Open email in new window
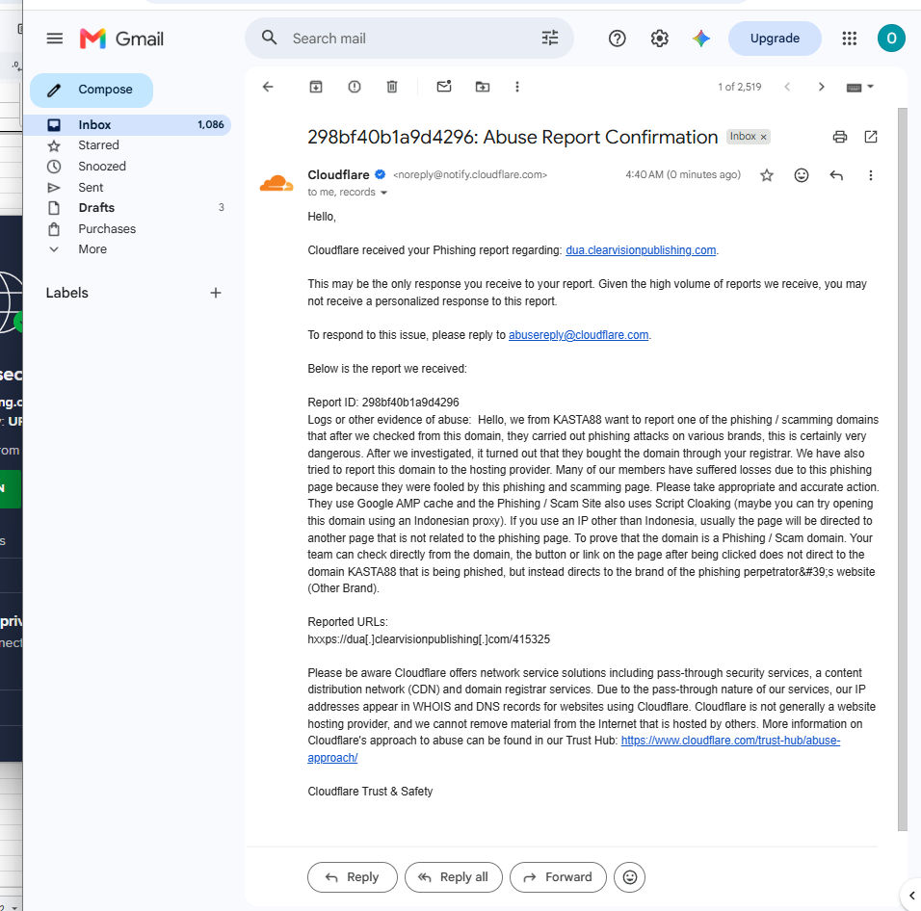Viewport: 921px width, 911px height. (871, 137)
